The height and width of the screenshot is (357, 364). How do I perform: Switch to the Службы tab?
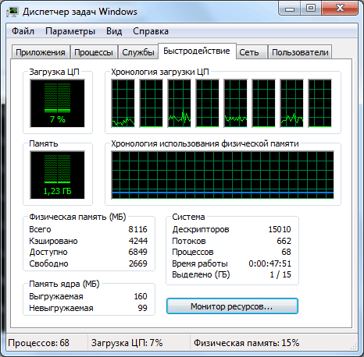tap(138, 52)
